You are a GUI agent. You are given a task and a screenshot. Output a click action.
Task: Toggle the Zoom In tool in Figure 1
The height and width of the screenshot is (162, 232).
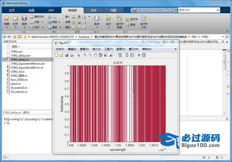coord(85,55)
